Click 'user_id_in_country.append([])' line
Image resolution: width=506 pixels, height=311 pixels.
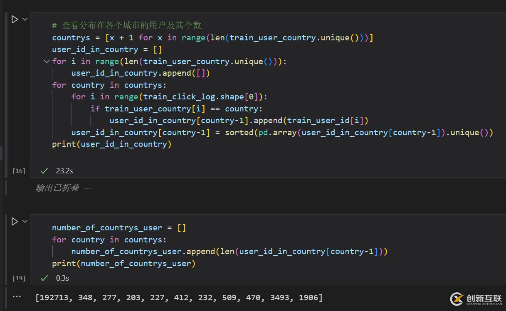pos(141,73)
